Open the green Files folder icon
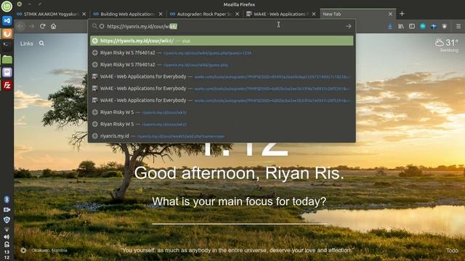This screenshot has width=465, height=261. [7, 59]
